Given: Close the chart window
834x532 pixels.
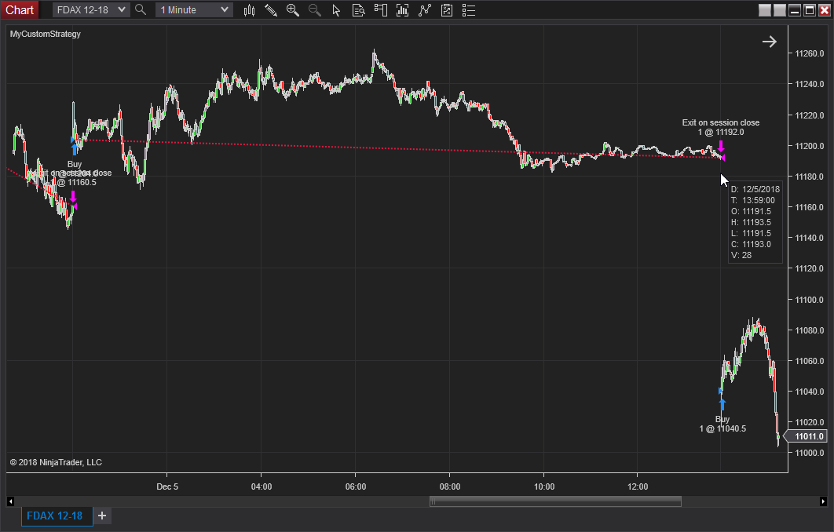Looking at the screenshot, I should (x=825, y=10).
